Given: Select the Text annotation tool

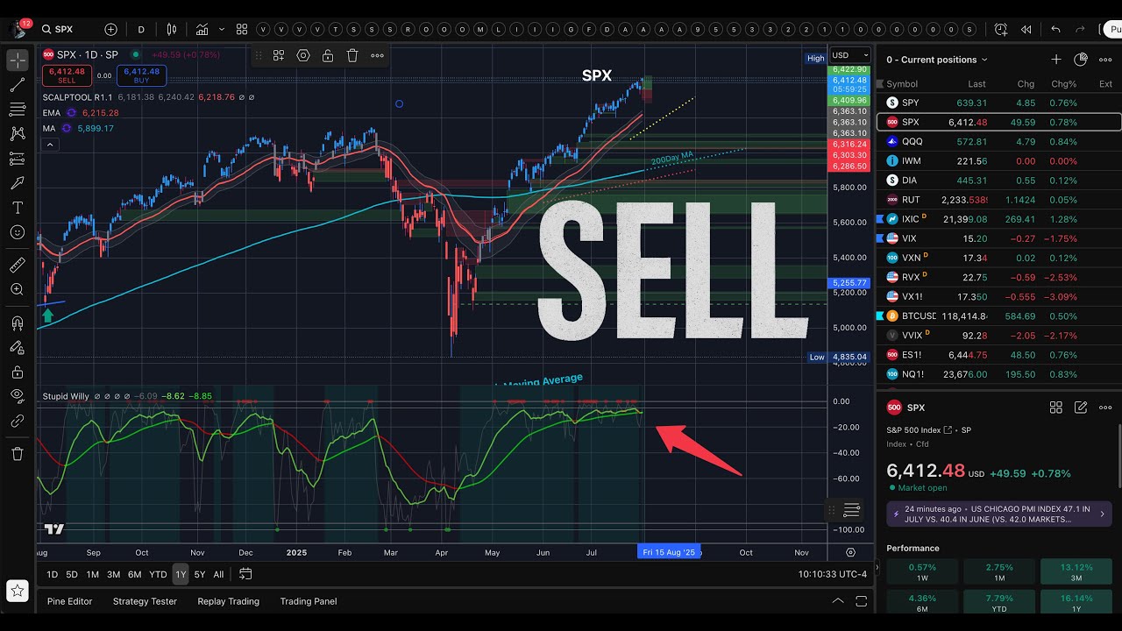Looking at the screenshot, I should tap(18, 208).
